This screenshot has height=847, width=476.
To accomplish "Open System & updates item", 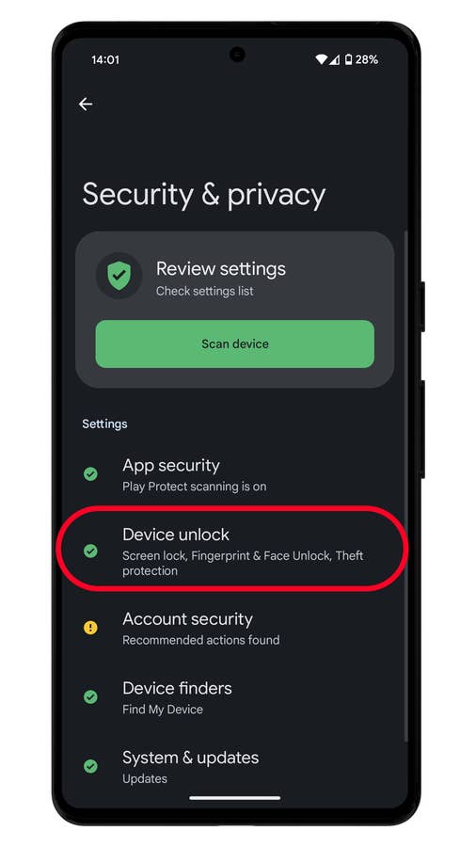I will [x=235, y=766].
